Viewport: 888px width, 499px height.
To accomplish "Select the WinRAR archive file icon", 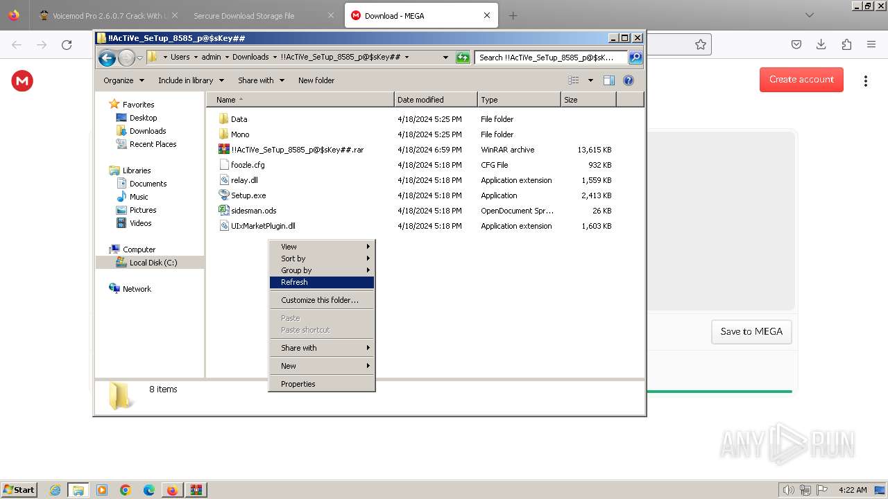I will [x=223, y=150].
